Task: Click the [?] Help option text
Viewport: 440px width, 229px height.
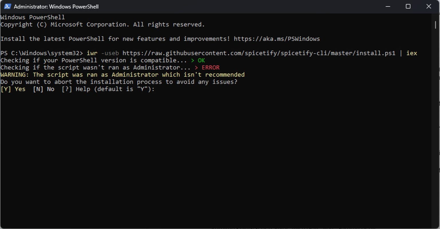Action: coord(76,89)
